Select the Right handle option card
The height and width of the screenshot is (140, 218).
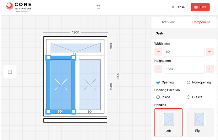coord(199,123)
